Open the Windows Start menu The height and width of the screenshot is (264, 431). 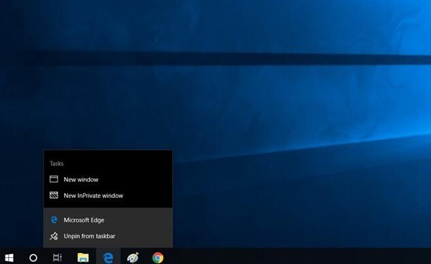pyautogui.click(x=9, y=258)
